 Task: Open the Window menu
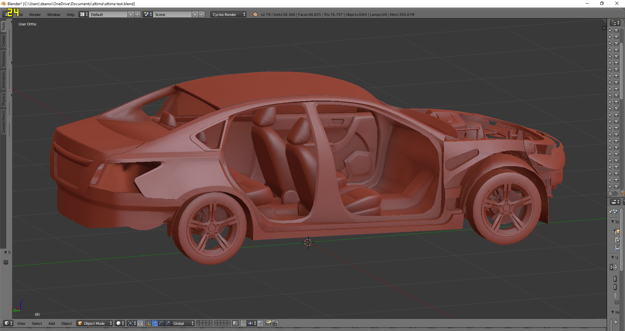coord(53,15)
